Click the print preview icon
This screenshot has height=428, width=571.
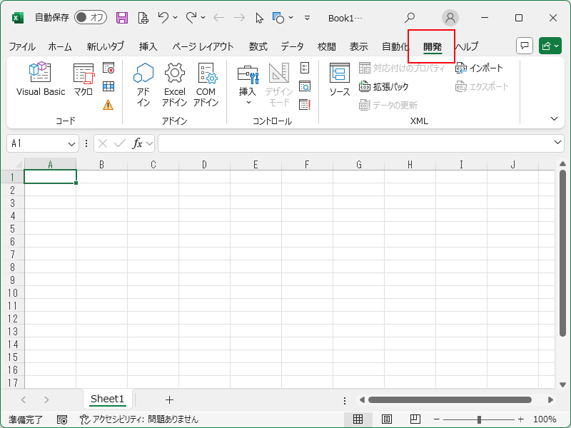143,17
